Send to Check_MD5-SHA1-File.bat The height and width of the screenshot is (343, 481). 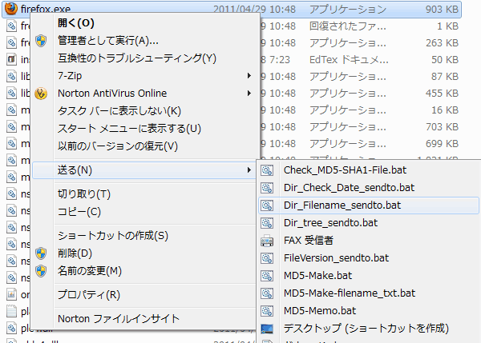(345, 170)
